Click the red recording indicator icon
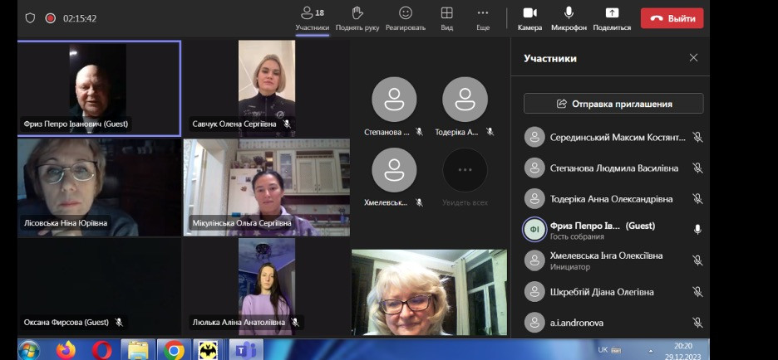Image resolution: width=778 pixels, height=360 pixels. point(50,18)
